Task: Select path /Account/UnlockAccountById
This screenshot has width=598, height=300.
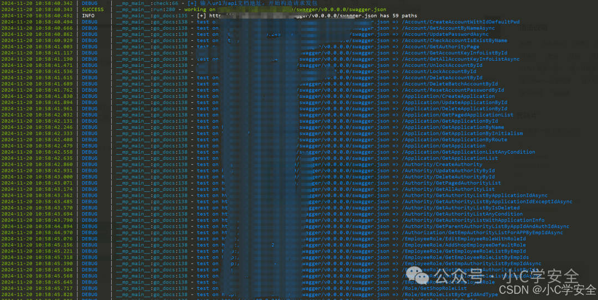Action: click(442, 65)
